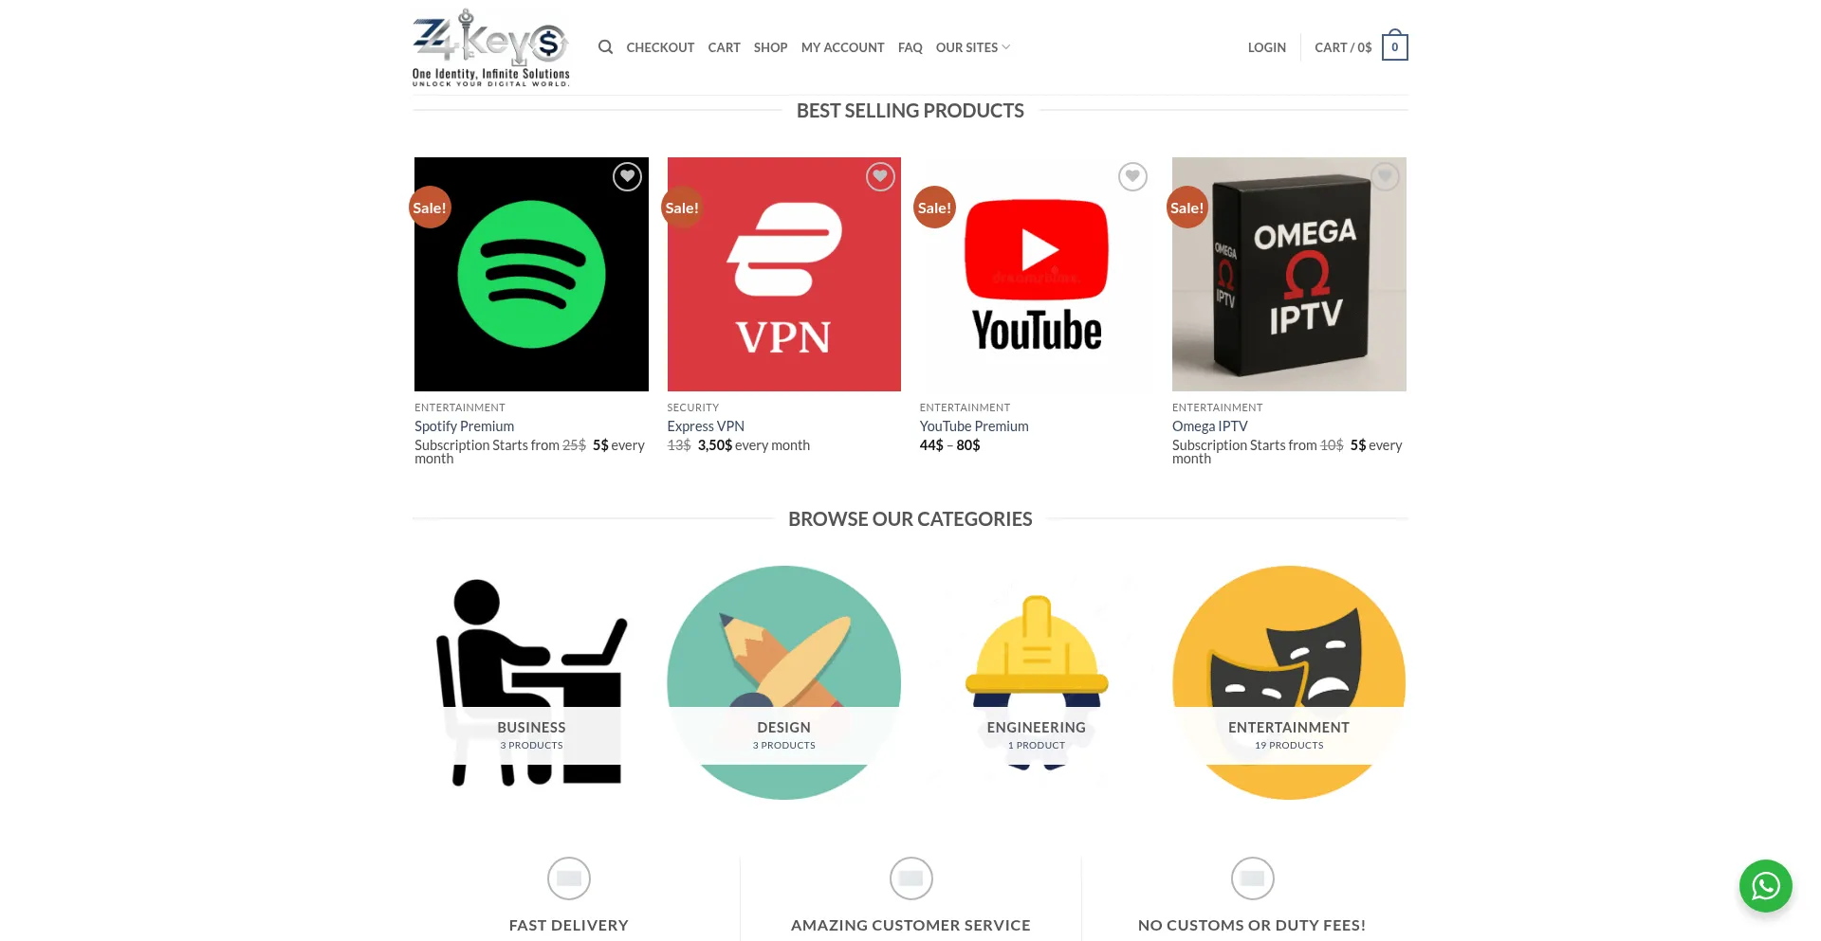Open the Omega IPTV product title link

[1210, 426]
